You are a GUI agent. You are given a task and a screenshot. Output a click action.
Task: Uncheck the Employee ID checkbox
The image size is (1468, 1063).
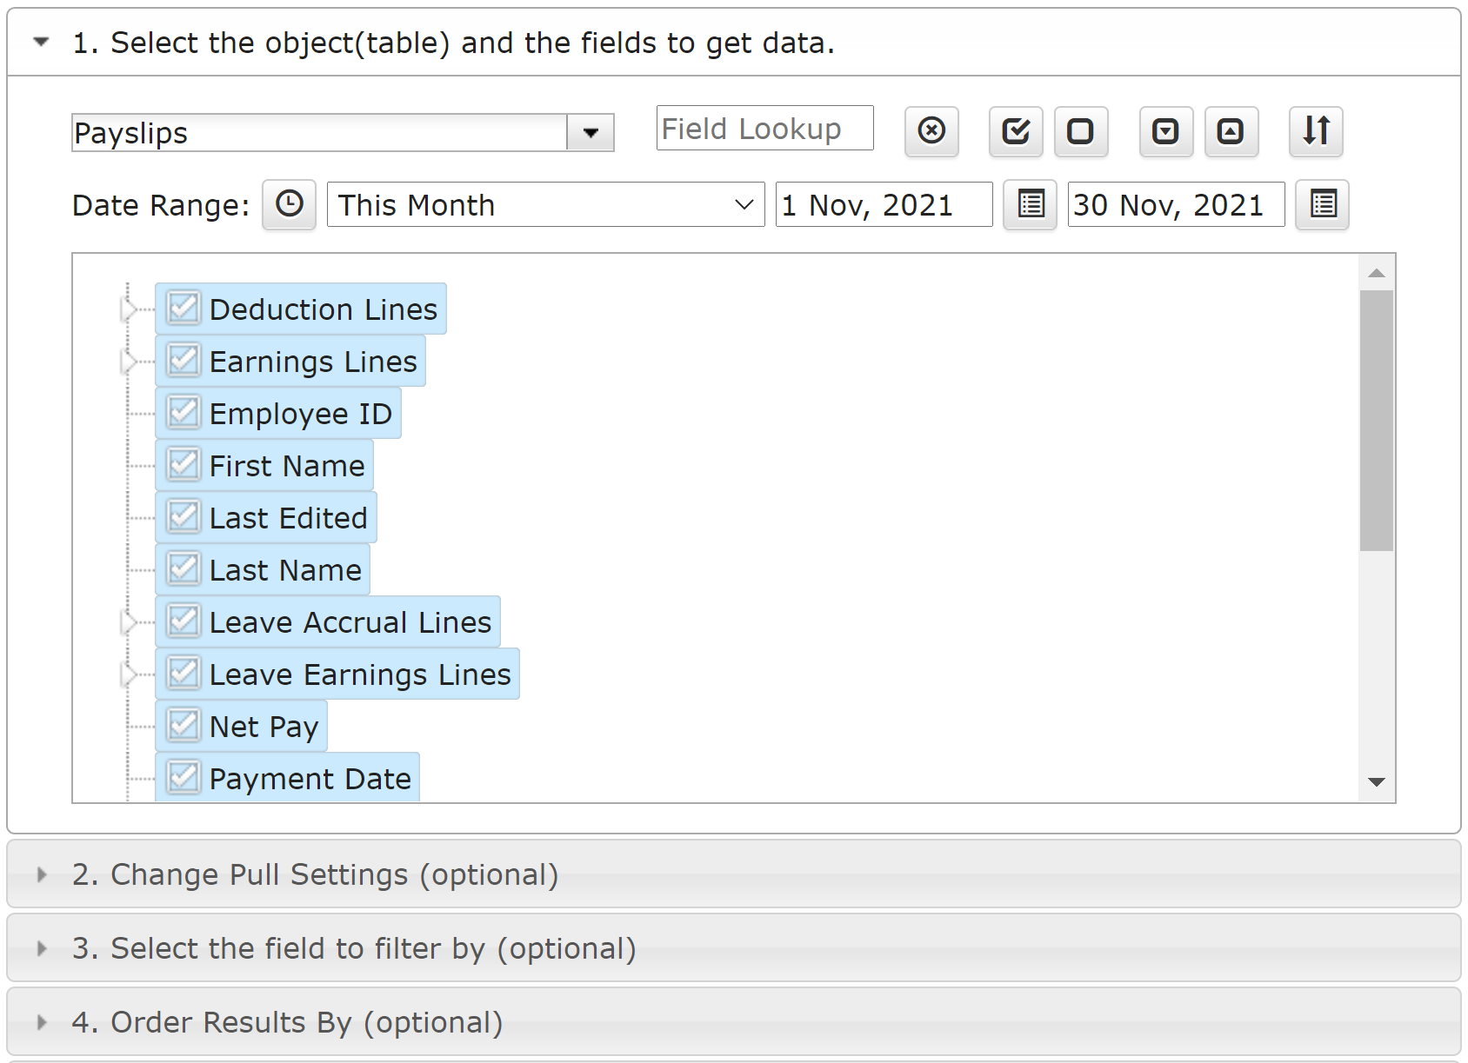coord(183,413)
